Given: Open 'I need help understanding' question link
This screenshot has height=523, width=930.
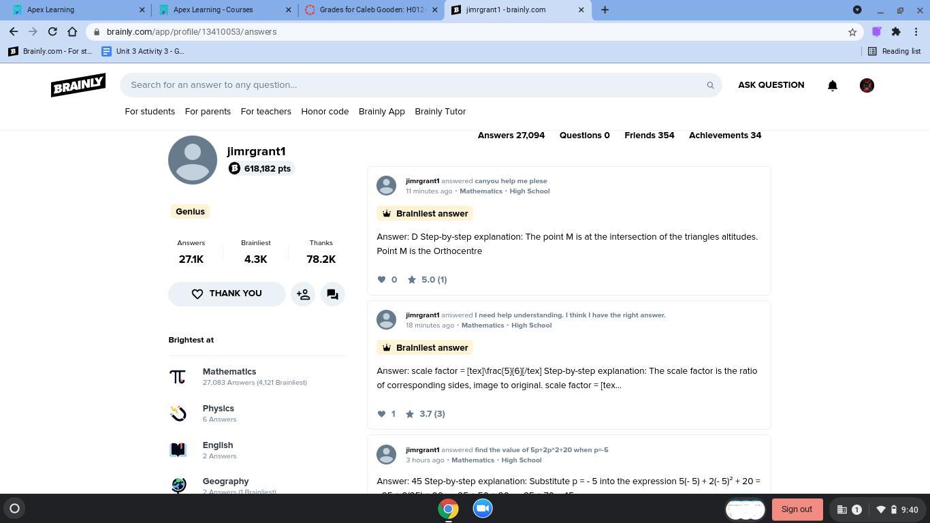Looking at the screenshot, I should tap(570, 315).
